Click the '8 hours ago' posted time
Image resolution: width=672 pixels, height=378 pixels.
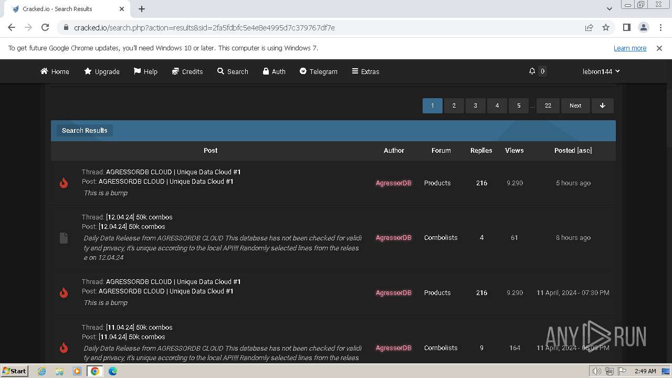[x=573, y=237]
